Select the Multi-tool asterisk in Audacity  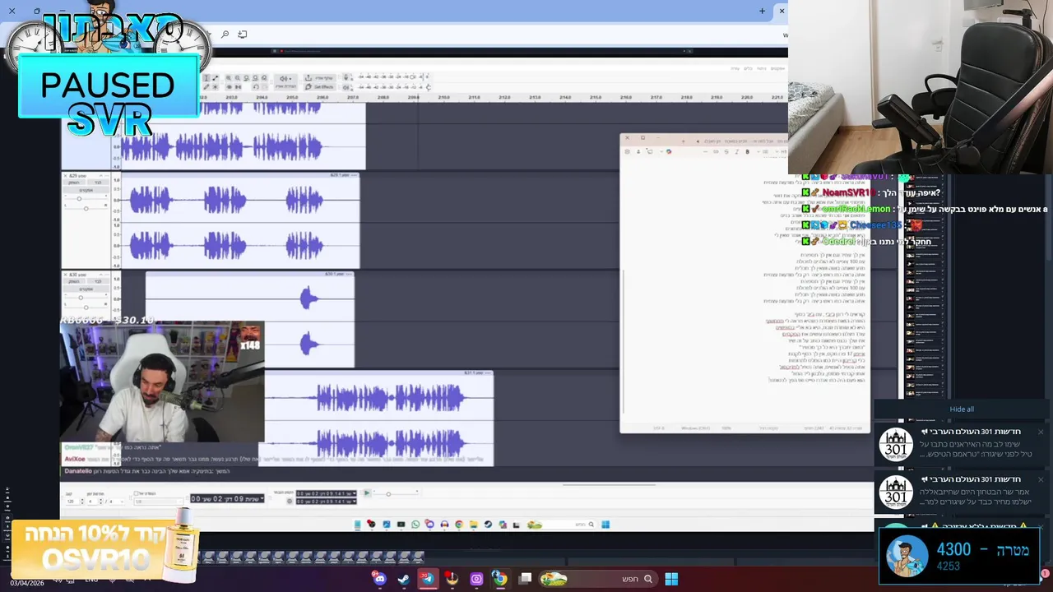pyautogui.click(x=216, y=87)
